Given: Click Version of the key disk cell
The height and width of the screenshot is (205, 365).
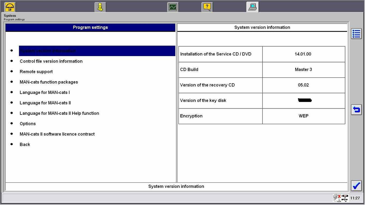Looking at the screenshot, I should (x=220, y=101).
